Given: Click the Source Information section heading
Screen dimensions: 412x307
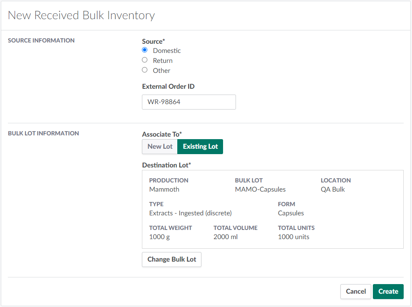Looking at the screenshot, I should [x=41, y=40].
